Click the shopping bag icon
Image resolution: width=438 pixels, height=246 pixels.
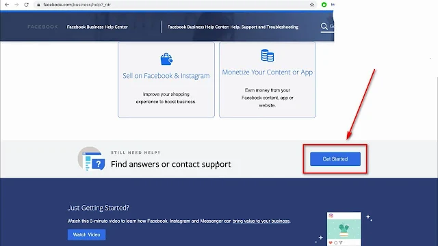[x=166, y=59]
